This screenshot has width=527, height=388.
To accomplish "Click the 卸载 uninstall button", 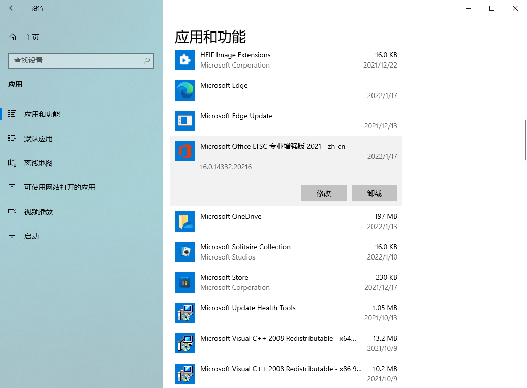I will [375, 193].
